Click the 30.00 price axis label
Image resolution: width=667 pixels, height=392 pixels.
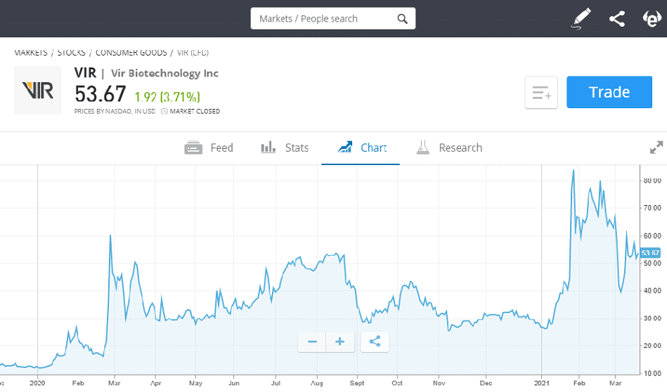[x=652, y=318]
